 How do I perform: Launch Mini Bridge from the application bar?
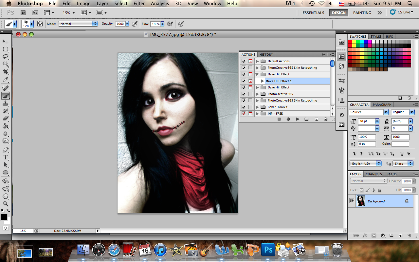(35, 12)
